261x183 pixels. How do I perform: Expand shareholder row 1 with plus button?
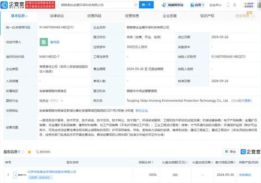click(15, 175)
